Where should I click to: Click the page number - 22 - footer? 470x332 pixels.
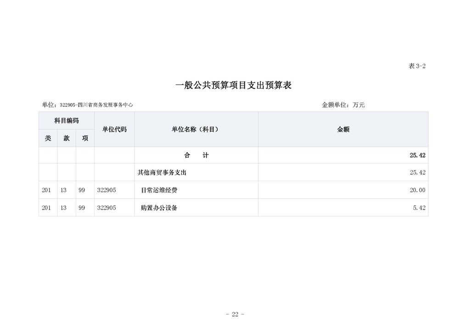coord(235,314)
